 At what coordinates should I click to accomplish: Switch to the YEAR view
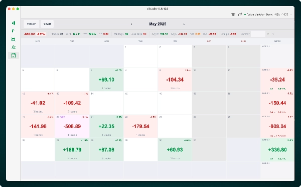click(x=47, y=24)
